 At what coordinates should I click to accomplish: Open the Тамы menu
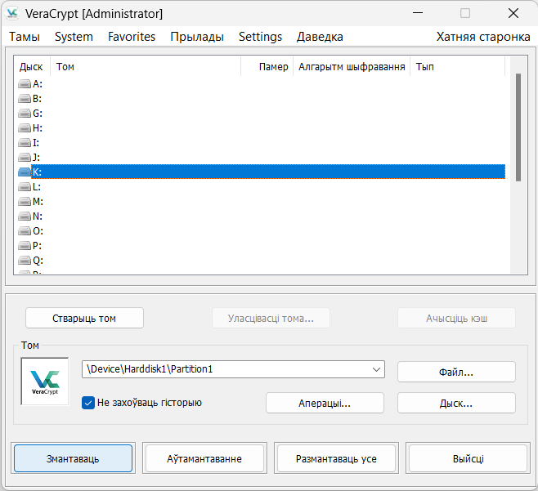coord(25,37)
